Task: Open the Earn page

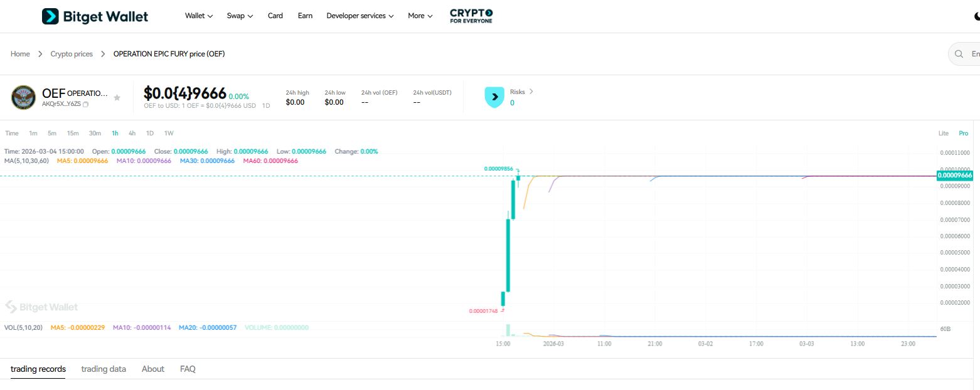Action: [305, 16]
